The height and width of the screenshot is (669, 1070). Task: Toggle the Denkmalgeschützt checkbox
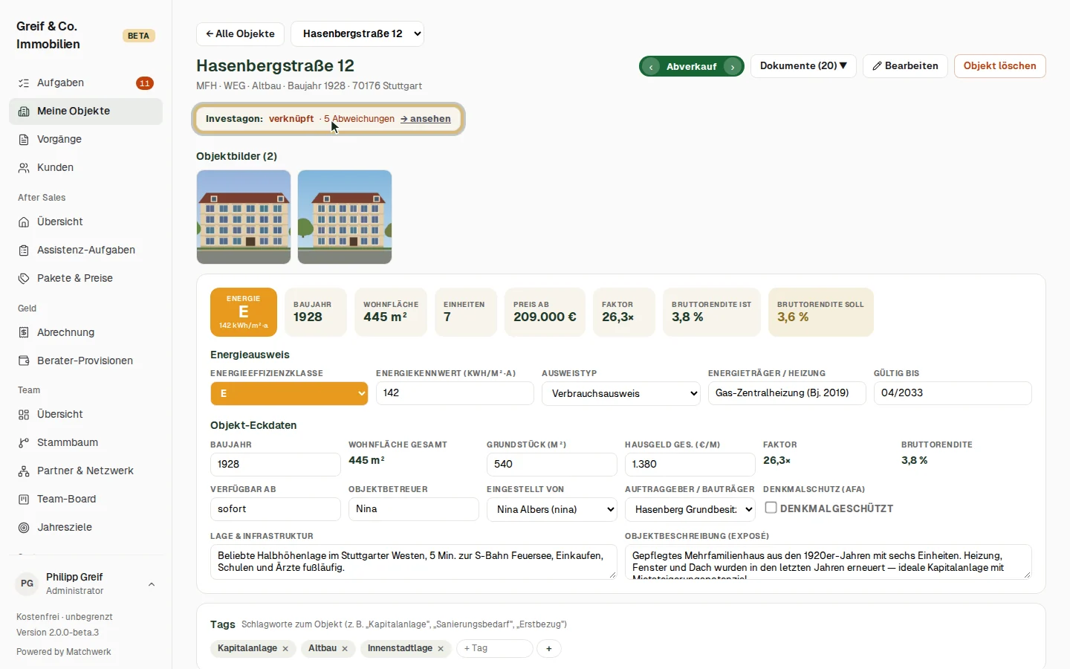tap(771, 508)
